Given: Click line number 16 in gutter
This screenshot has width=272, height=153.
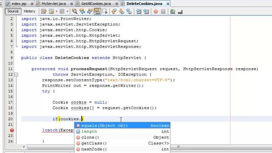Looking at the screenshot, I should [10, 97].
